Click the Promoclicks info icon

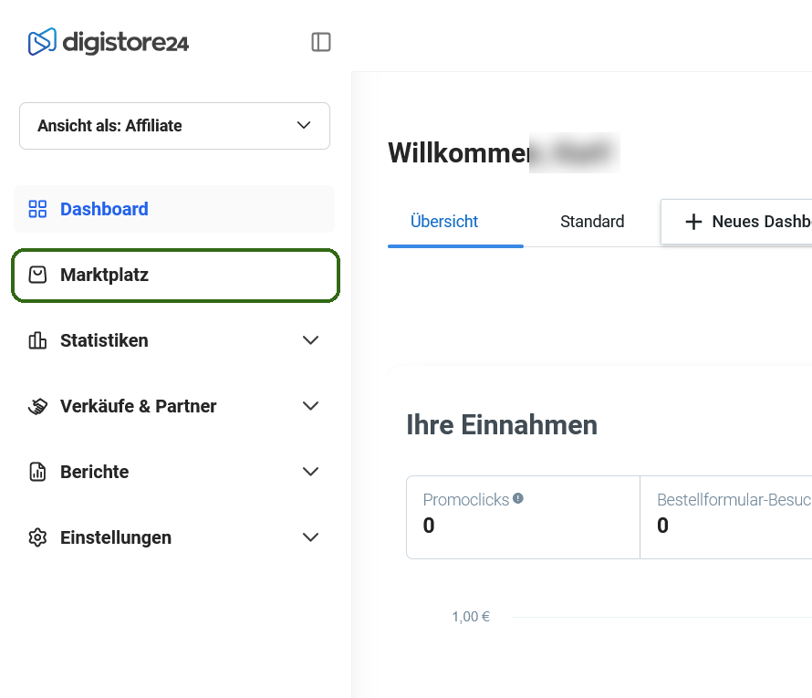pos(518,498)
